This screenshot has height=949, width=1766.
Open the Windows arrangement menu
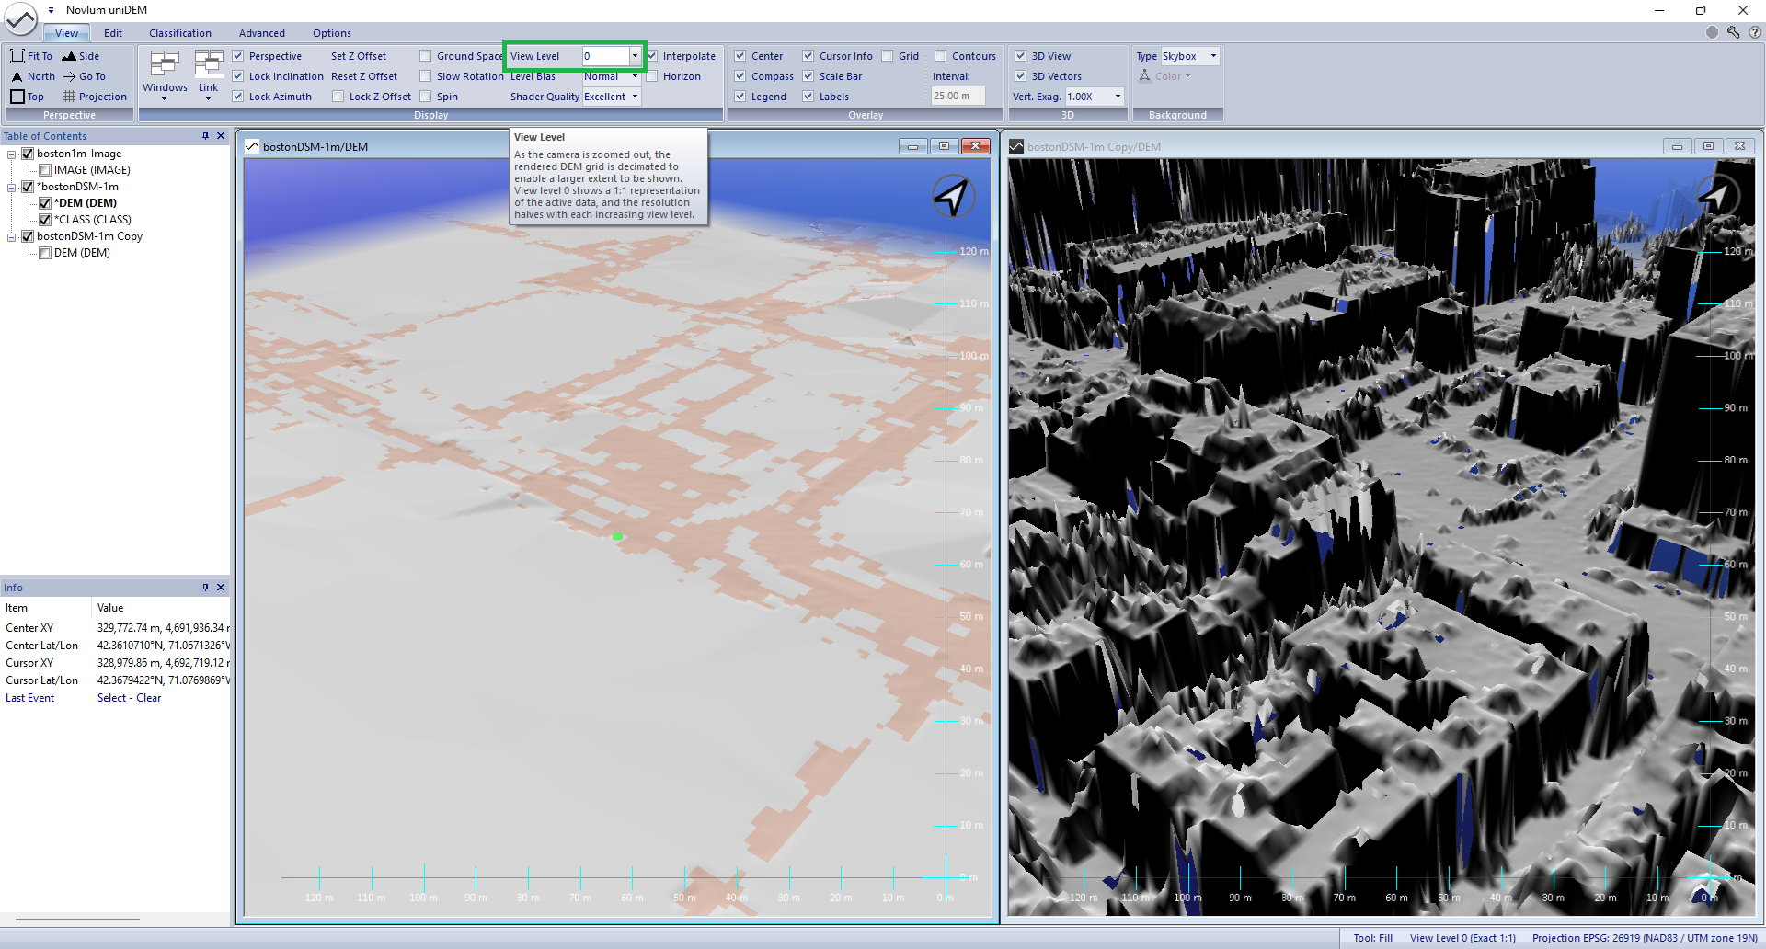click(x=165, y=75)
